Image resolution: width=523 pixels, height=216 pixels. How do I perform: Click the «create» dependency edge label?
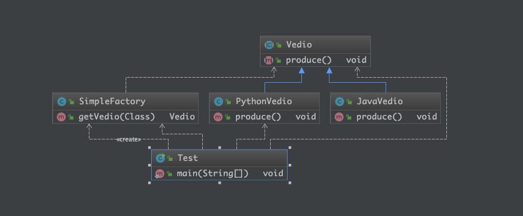click(x=129, y=139)
